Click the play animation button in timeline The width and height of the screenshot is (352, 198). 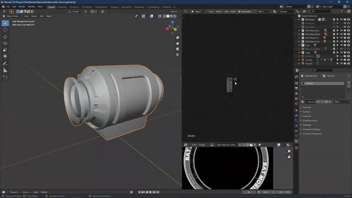pyautogui.click(x=150, y=192)
